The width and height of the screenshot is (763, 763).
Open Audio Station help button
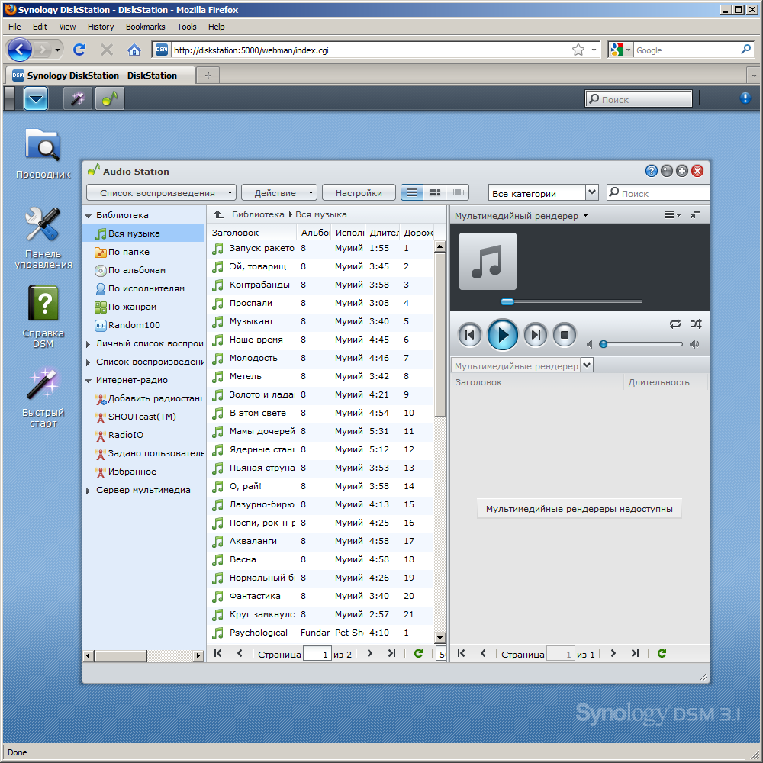click(651, 171)
